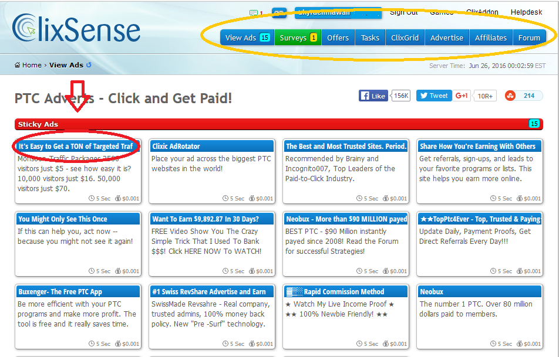The height and width of the screenshot is (357, 559).
Task: Click the Sign Out link
Action: click(403, 12)
